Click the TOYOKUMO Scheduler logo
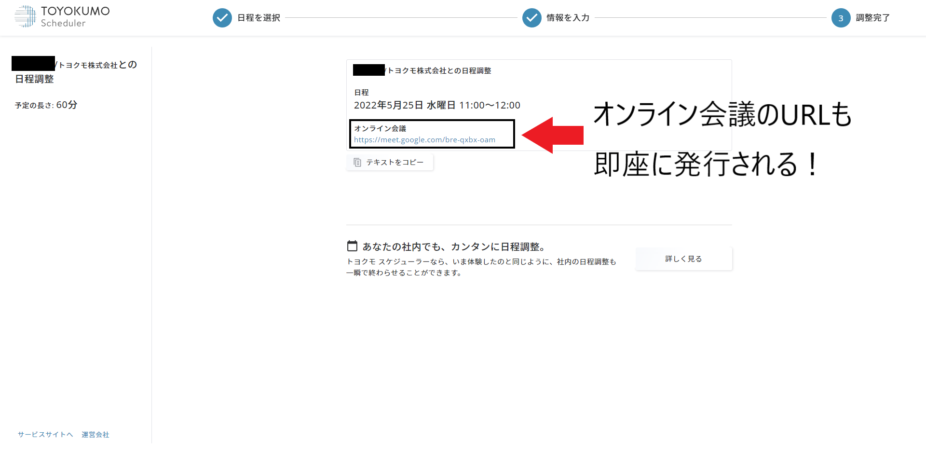 click(x=62, y=16)
